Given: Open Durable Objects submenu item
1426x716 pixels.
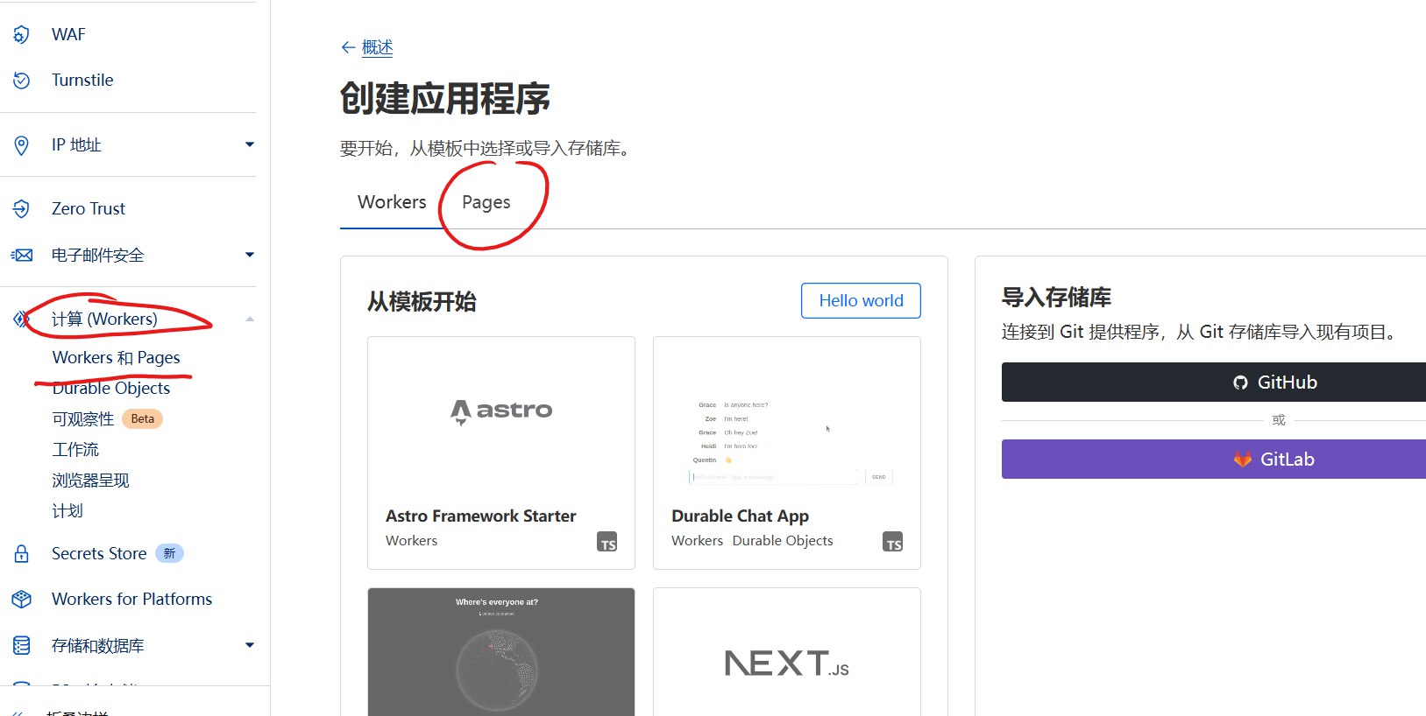Looking at the screenshot, I should coord(111,389).
